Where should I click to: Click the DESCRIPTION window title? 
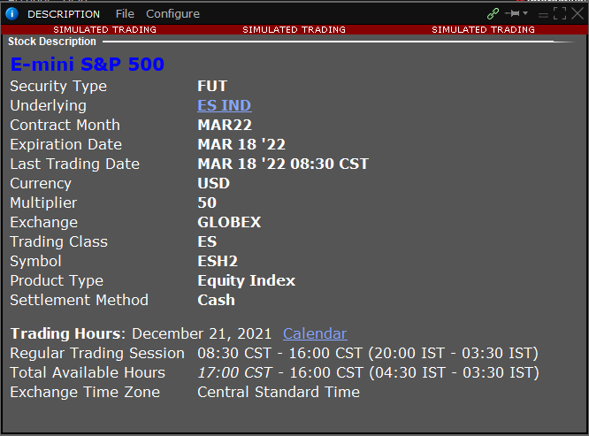coord(64,14)
